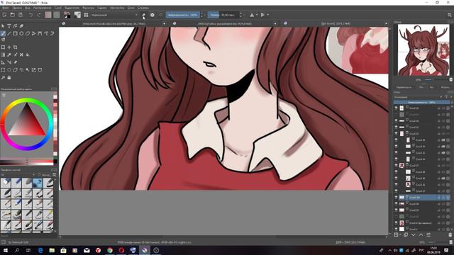Image resolution: width=454 pixels, height=255 pixels.
Task: Adjust the brush size slider in toolbar
Action: [x=223, y=15]
